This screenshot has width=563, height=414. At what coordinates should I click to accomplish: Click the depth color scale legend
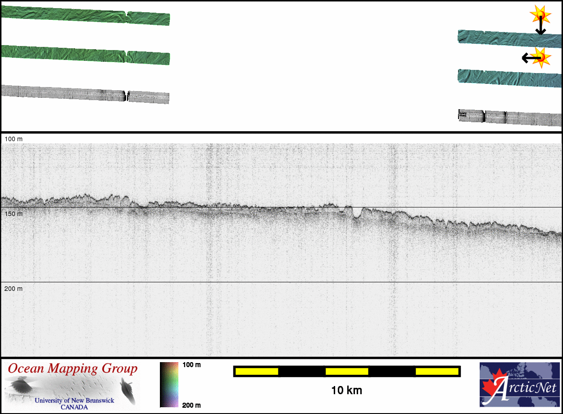169,385
